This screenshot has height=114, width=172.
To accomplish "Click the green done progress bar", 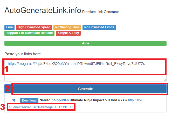I will (x=85, y=43).
